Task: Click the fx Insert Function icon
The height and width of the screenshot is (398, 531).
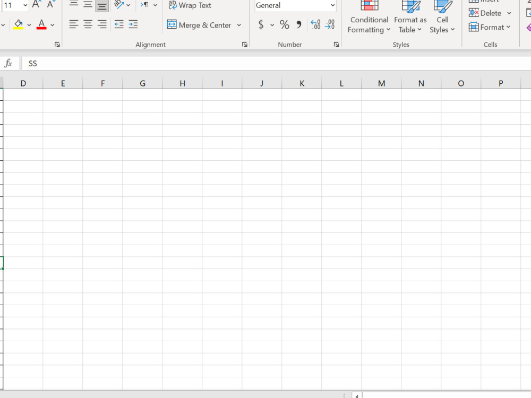Action: click(x=8, y=63)
